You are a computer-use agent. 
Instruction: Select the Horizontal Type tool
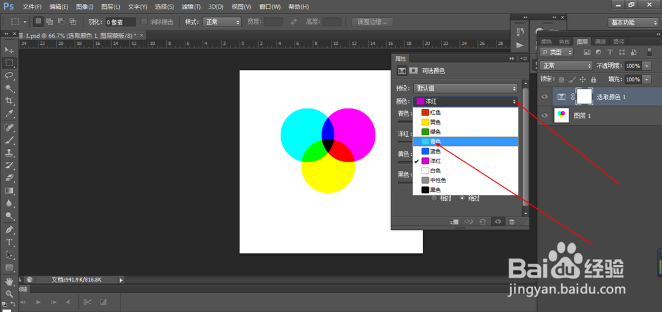tap(9, 243)
